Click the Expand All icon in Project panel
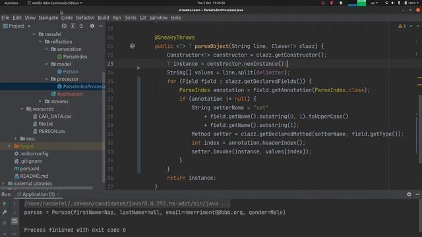Screen dimensions: 422x237 73,26
